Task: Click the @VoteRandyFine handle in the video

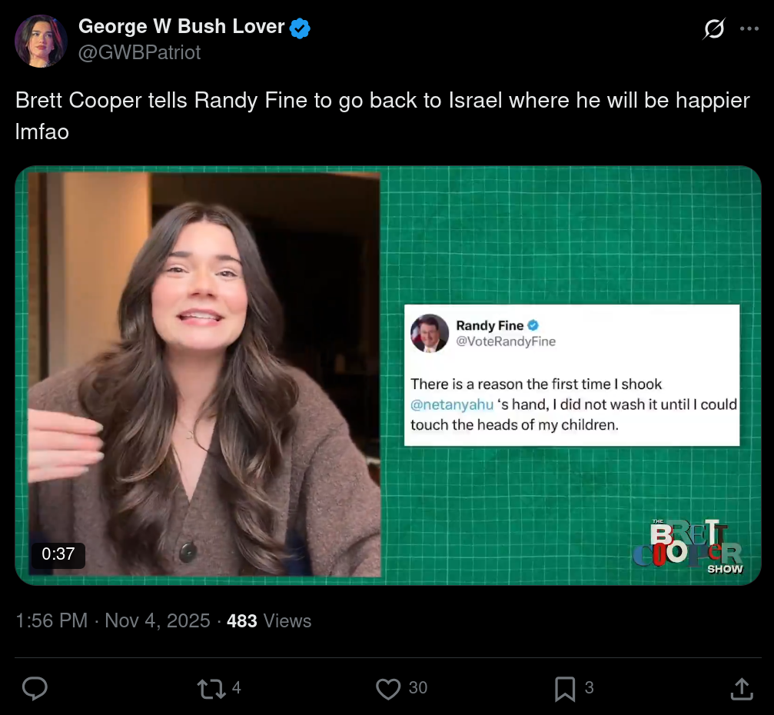Action: [x=506, y=341]
